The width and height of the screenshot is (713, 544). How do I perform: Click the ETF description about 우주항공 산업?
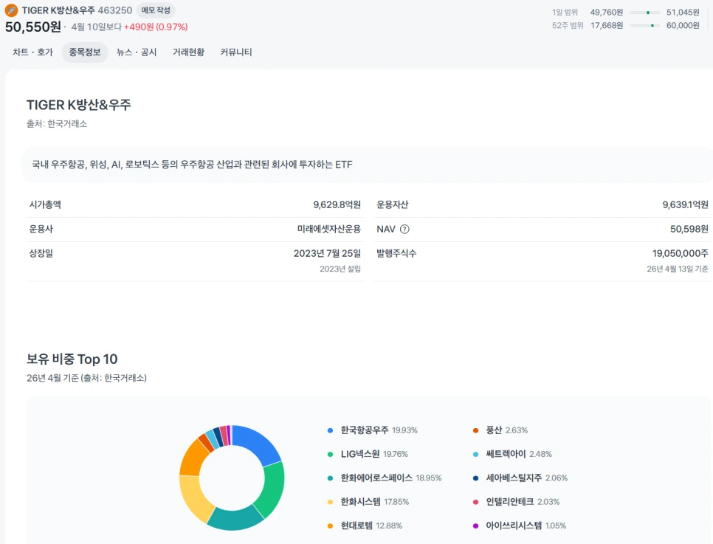click(x=192, y=165)
